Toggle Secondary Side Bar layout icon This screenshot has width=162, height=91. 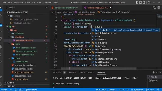click(144, 2)
